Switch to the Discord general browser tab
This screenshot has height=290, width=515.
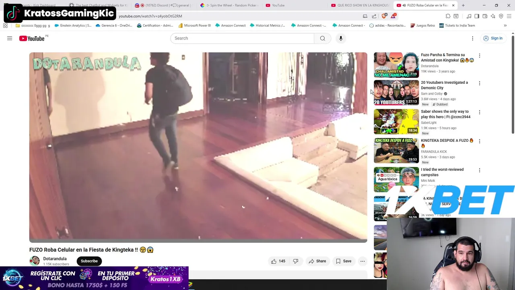(x=164, y=5)
